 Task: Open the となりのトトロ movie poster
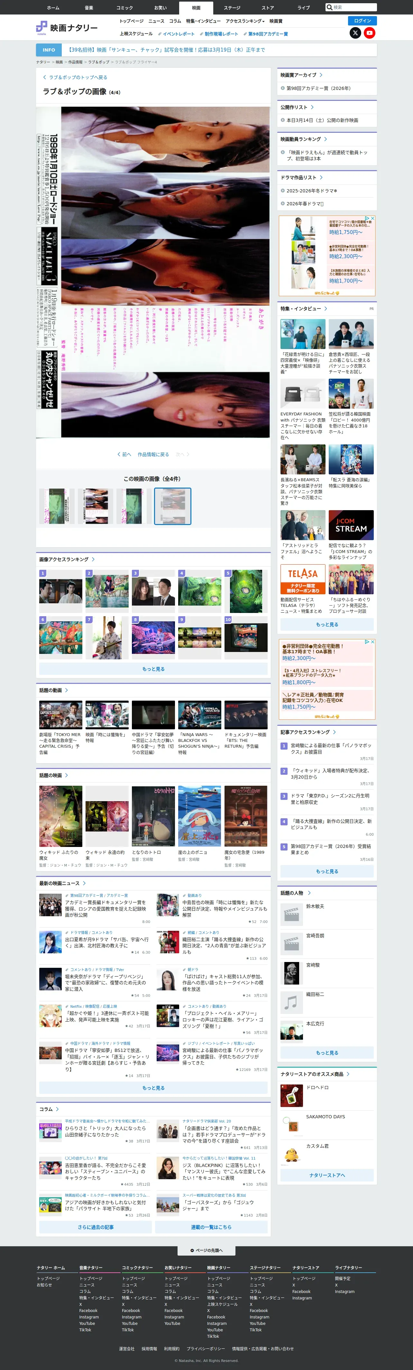[x=153, y=816]
